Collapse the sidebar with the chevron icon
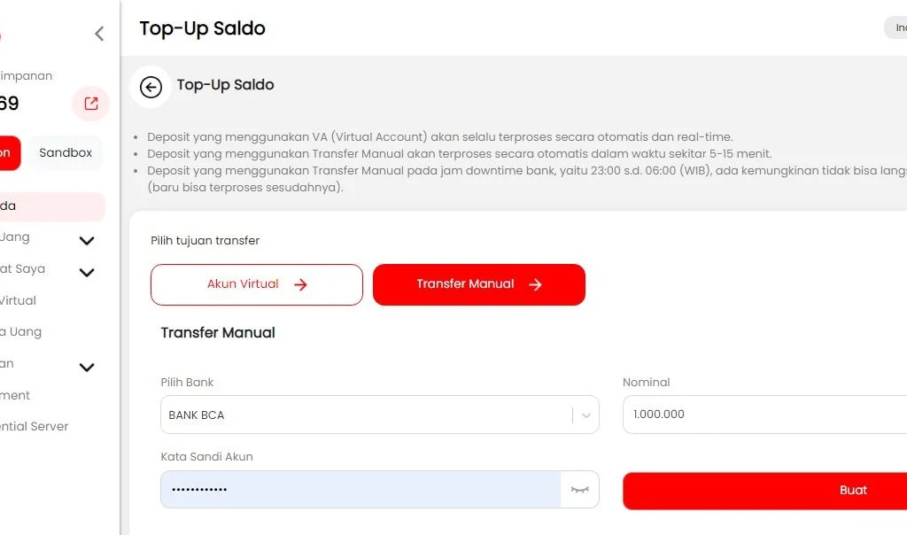Screen dimensions: 907x535 98,33
